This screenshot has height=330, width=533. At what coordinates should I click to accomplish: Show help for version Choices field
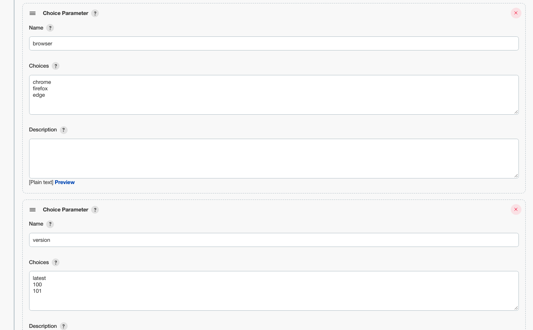56,262
